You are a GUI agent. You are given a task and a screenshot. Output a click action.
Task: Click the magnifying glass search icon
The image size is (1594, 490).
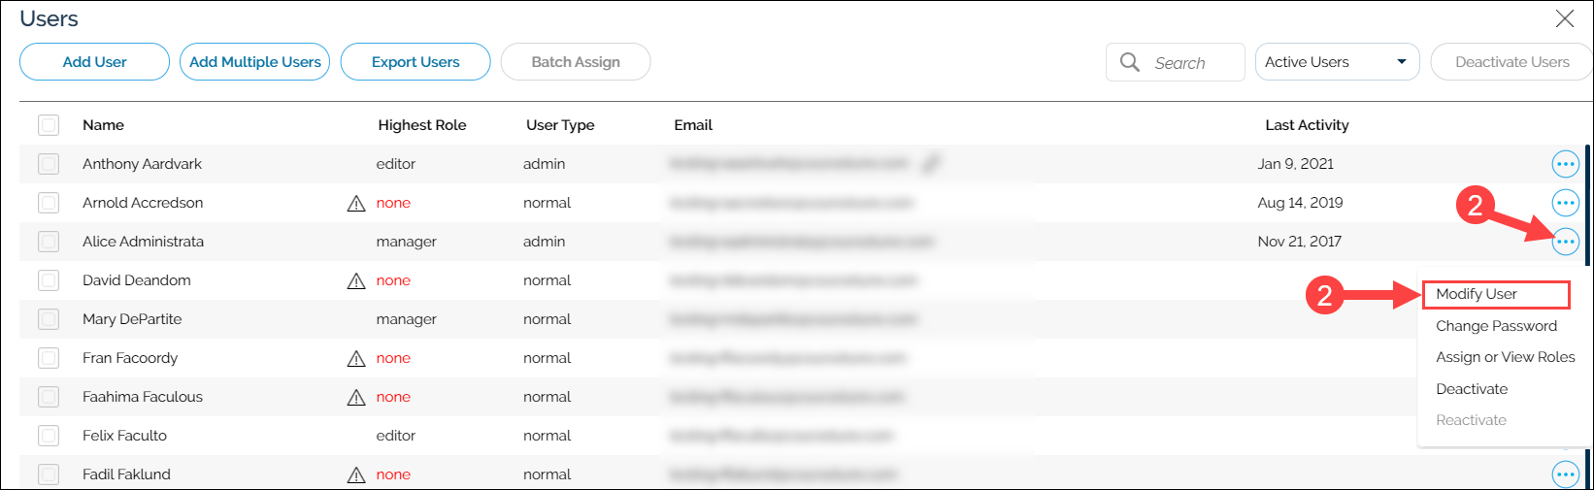pos(1129,62)
